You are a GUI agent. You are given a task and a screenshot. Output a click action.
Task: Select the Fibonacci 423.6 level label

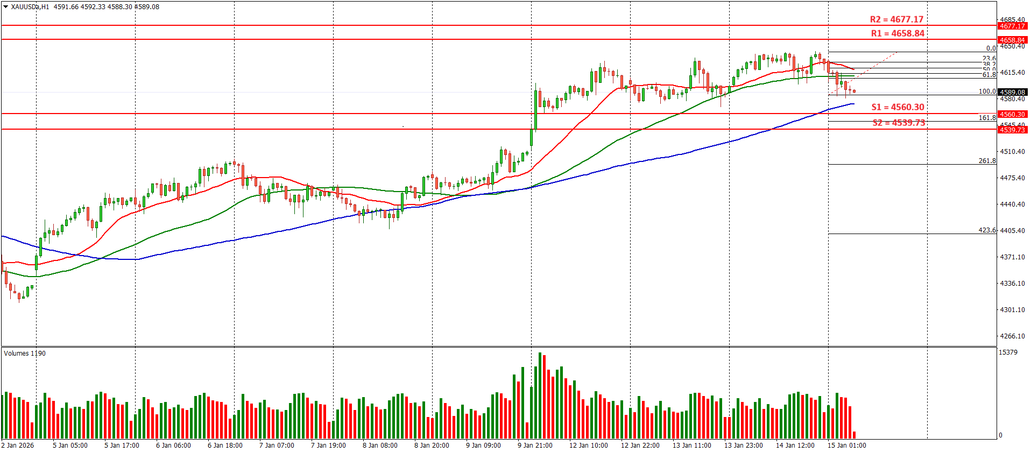point(987,230)
